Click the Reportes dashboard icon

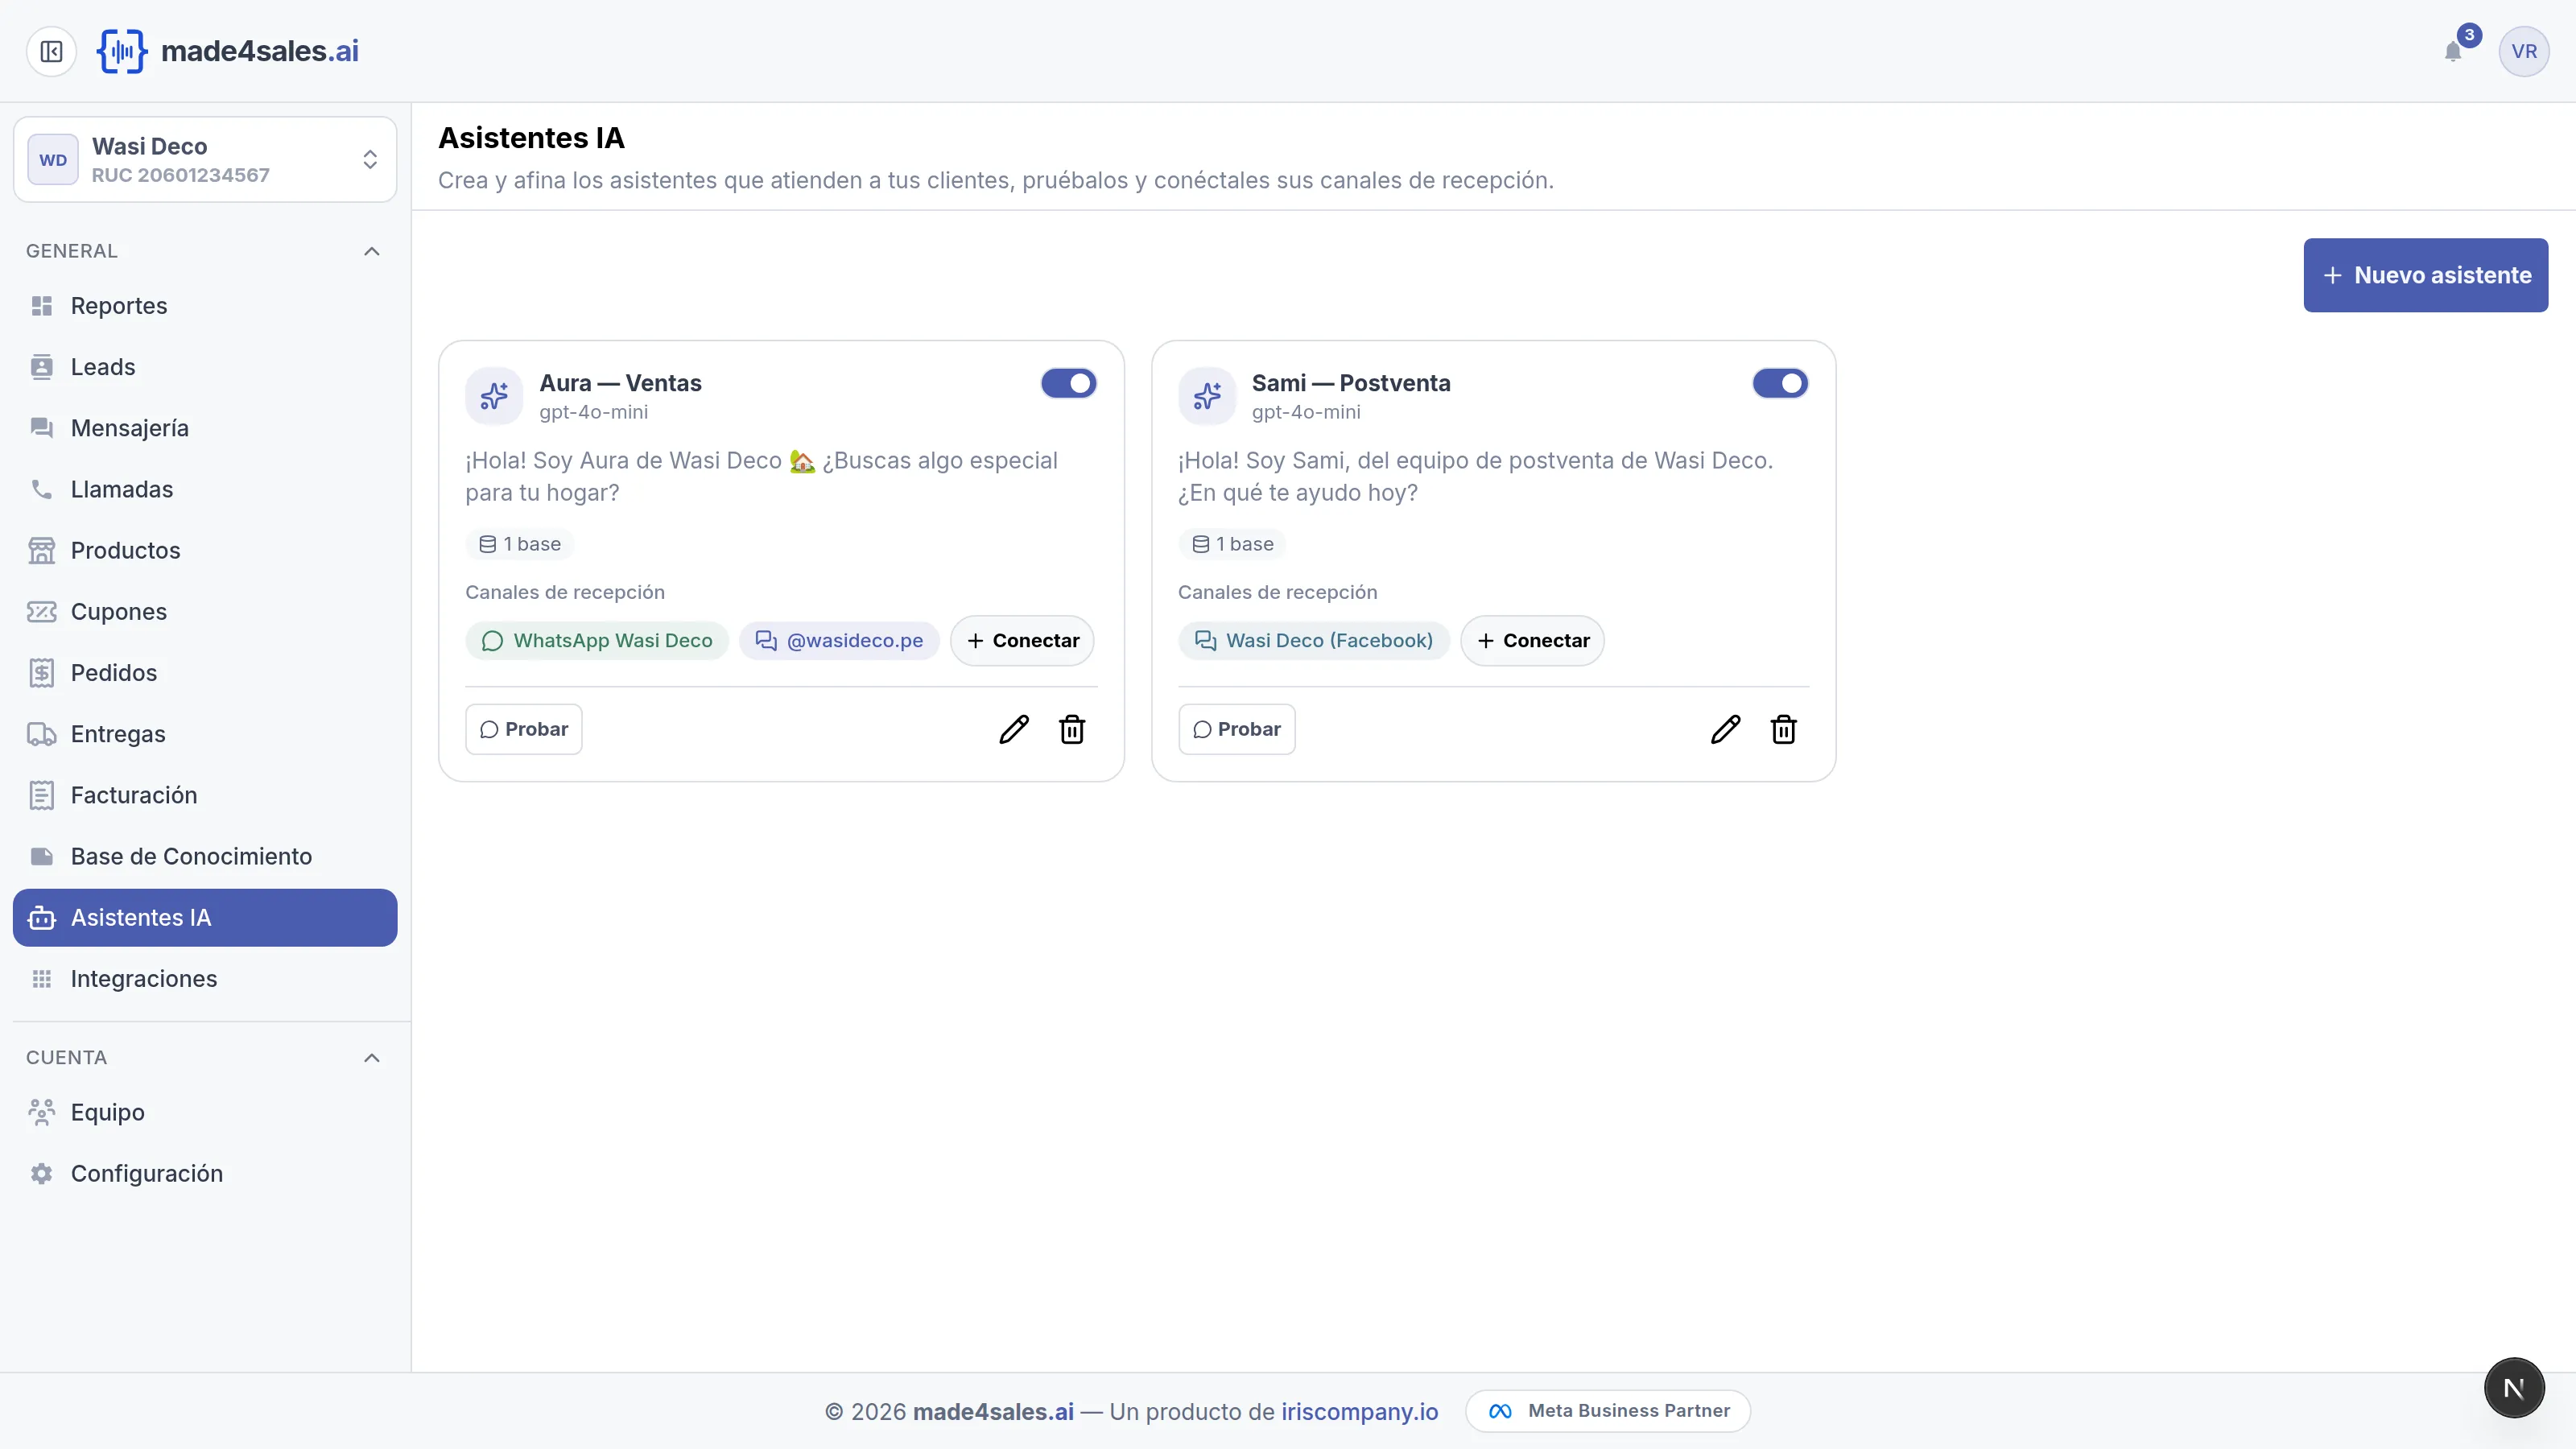(41, 306)
